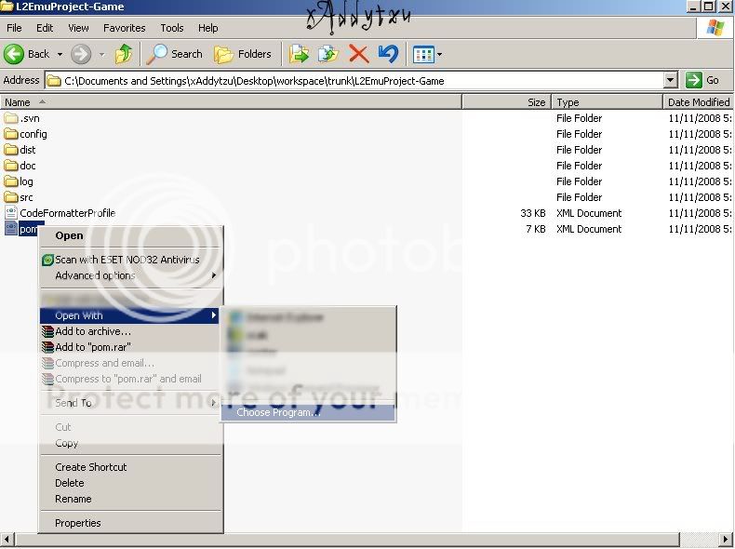Click the Back navigation arrow icon
Viewport: 735px width, 549px height.
(x=15, y=54)
